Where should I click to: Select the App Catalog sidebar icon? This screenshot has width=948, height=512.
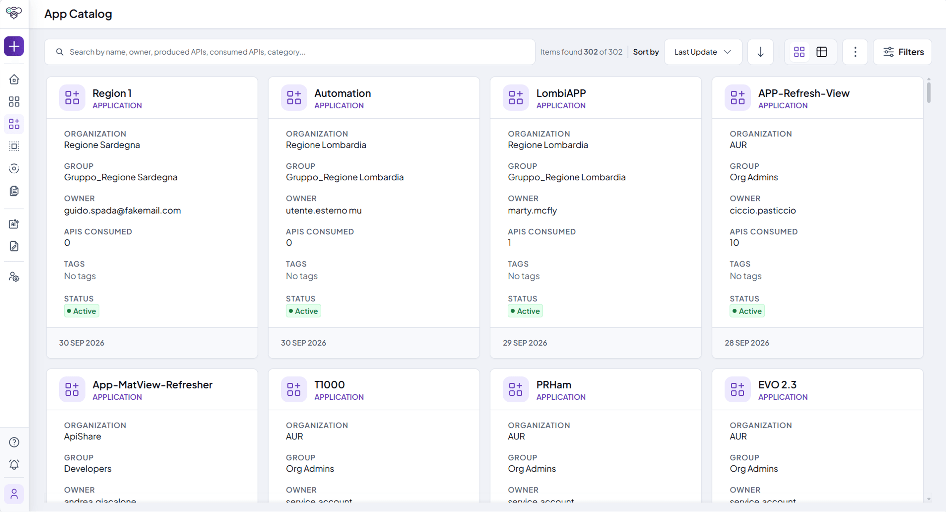tap(14, 124)
